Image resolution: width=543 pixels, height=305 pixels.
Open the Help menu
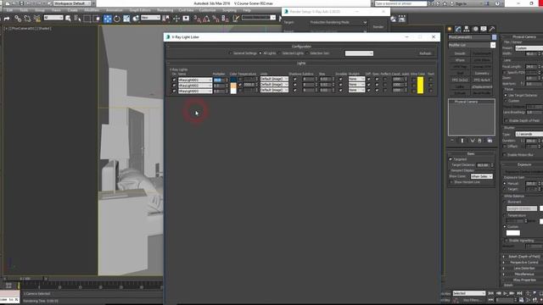(x=247, y=10)
